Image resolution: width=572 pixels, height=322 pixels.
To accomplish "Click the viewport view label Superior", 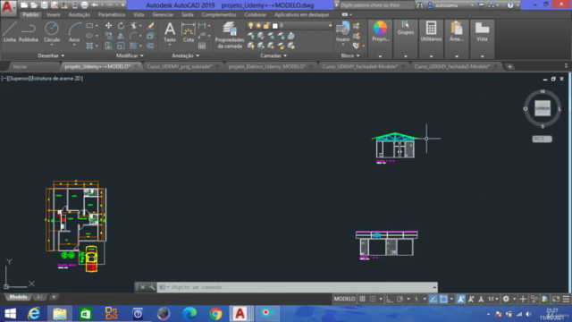I will tap(19, 78).
